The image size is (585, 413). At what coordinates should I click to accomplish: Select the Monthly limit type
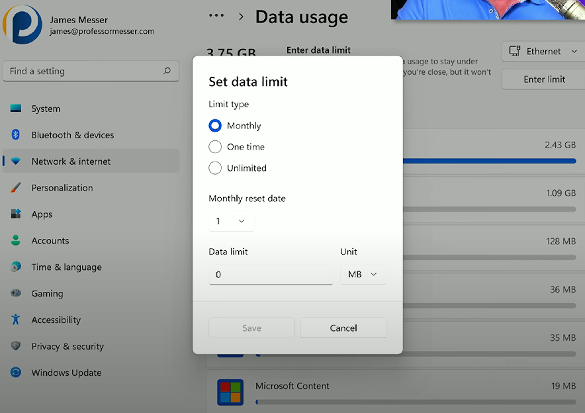(x=215, y=126)
